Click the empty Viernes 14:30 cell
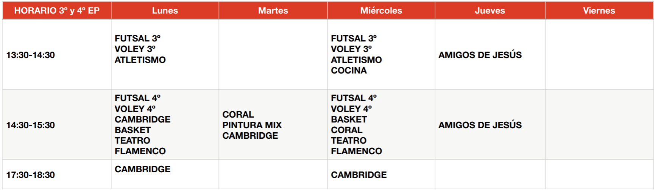The height and width of the screenshot is (196, 658). [599, 125]
